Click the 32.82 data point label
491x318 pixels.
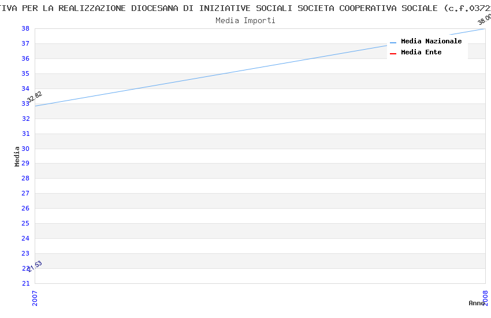point(35,97)
